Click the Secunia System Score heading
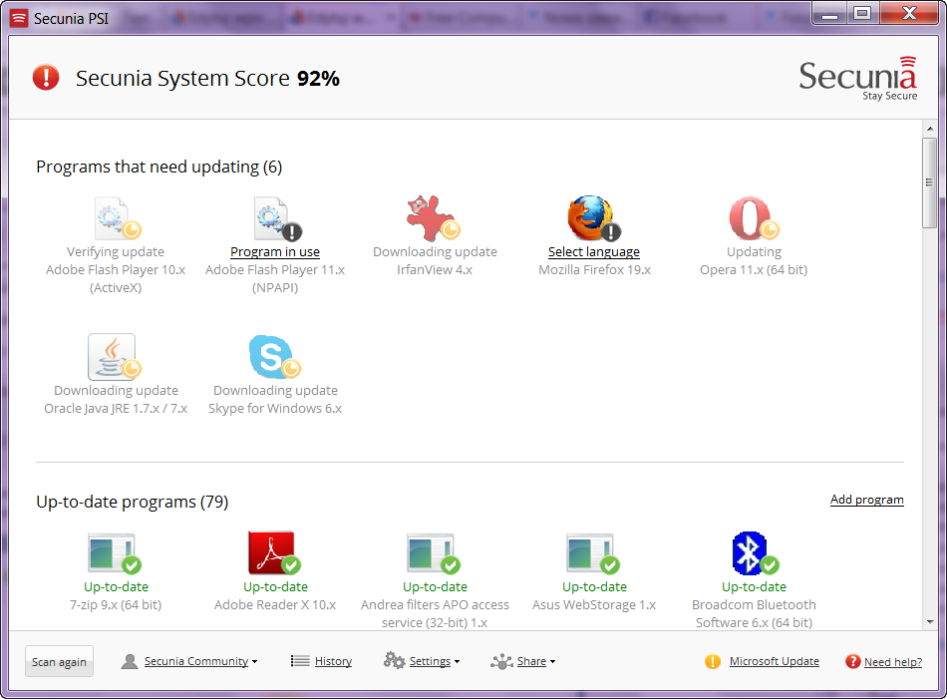Screen dimensions: 947x699 (207, 79)
